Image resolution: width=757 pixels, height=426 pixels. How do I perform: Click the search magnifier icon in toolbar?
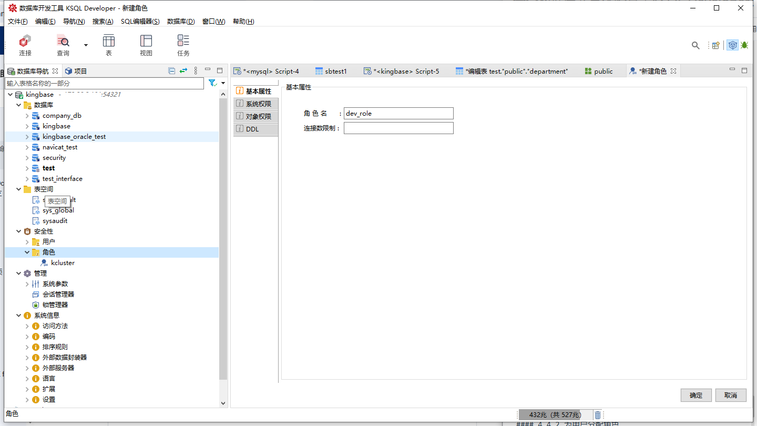pos(695,46)
